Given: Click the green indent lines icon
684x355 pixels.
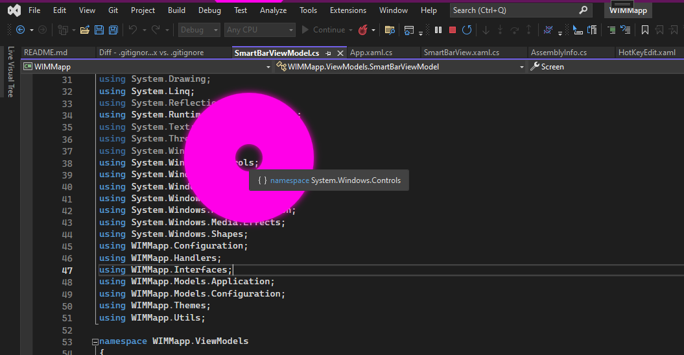Looking at the screenshot, I should point(611,30).
